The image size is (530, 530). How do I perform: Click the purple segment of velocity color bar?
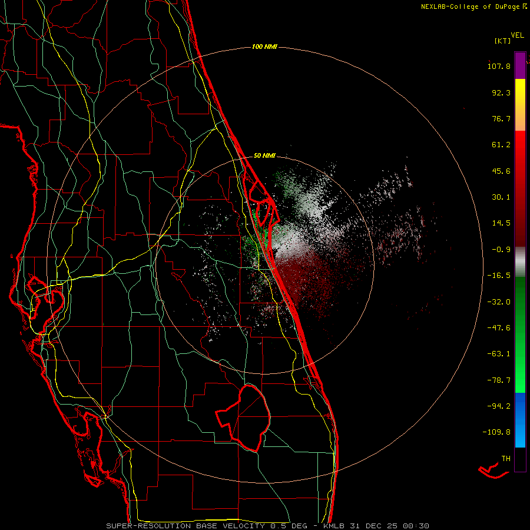tap(520, 65)
